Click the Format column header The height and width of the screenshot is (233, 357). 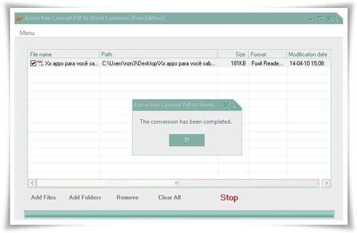tap(268, 55)
